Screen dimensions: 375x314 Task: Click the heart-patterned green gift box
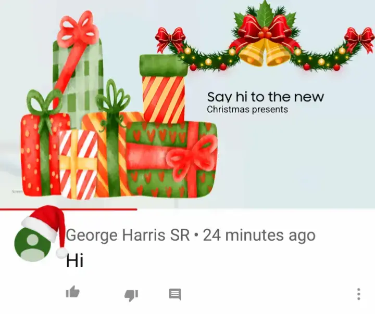tap(172, 160)
